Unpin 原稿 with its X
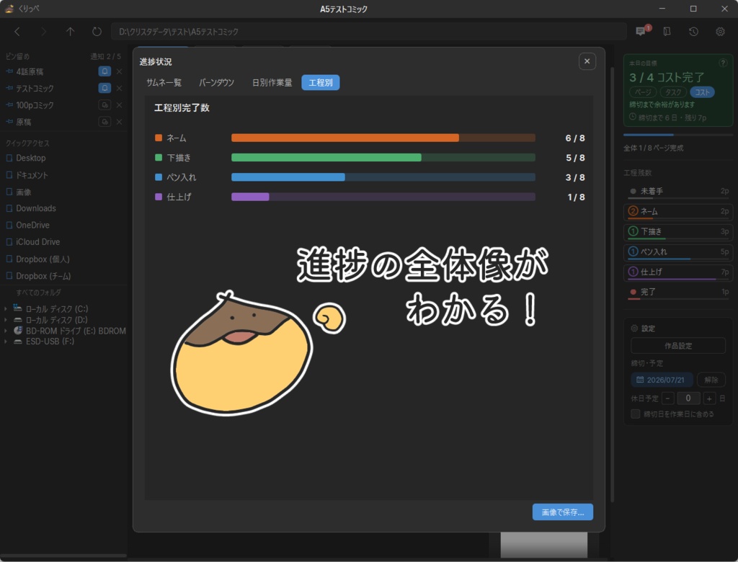Screen dimensions: 738x562 point(120,122)
